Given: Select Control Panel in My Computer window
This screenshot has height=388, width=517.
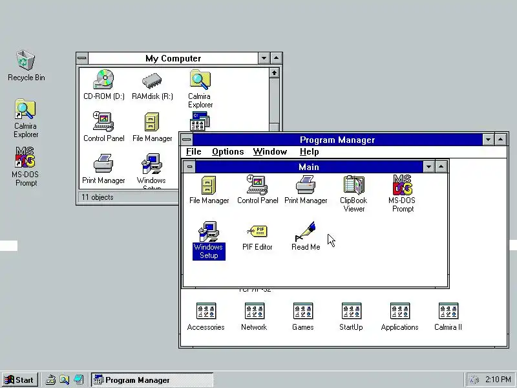Looking at the screenshot, I should tap(104, 127).
